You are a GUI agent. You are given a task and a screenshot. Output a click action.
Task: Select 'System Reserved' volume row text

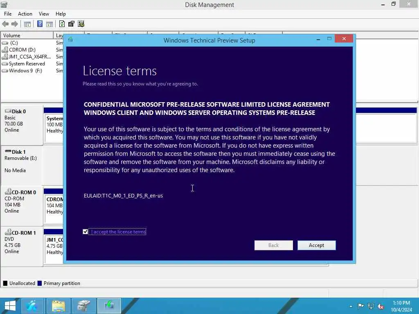click(x=27, y=64)
